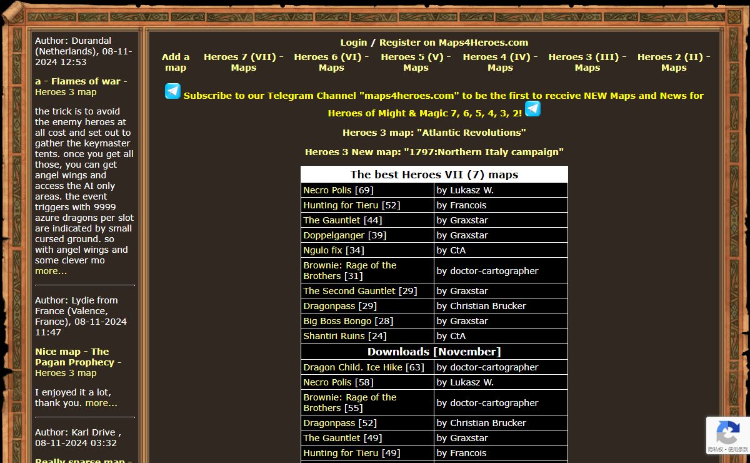The image size is (750, 463).
Task: Click the Telegram icon before Subscribe text
Action: (x=172, y=91)
